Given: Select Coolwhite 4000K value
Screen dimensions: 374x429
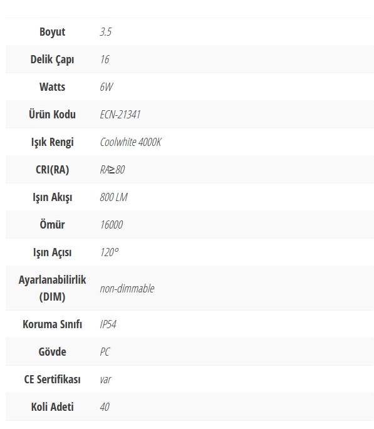Looking at the screenshot, I should coord(130,142).
